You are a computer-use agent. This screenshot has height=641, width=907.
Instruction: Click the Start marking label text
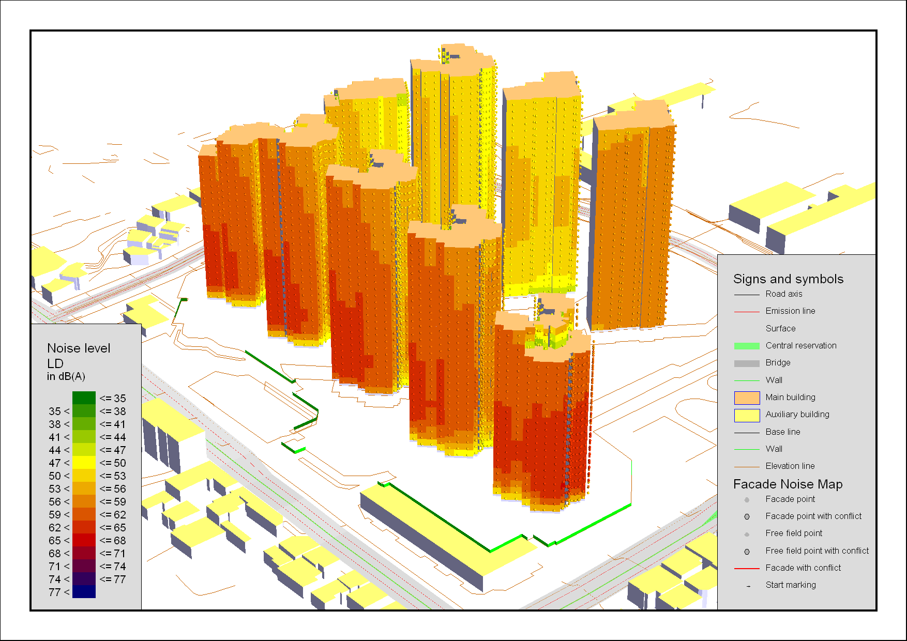tap(791, 585)
